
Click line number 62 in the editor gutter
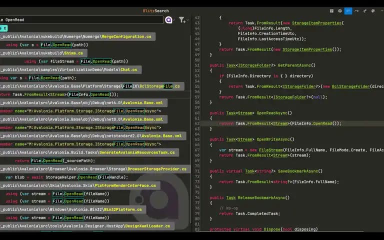click(197, 123)
